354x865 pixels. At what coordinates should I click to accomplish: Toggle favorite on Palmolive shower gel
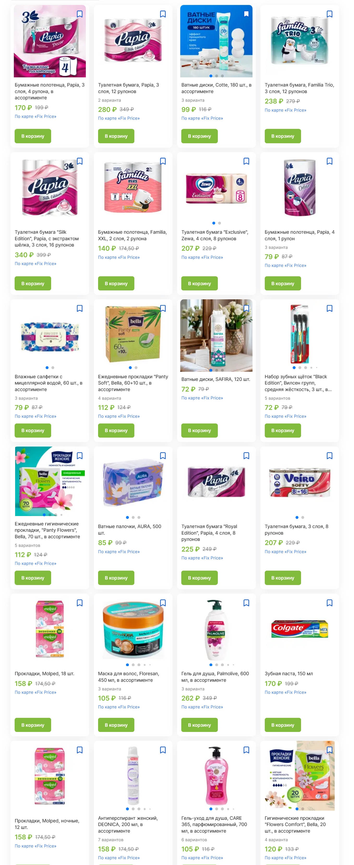(x=247, y=603)
